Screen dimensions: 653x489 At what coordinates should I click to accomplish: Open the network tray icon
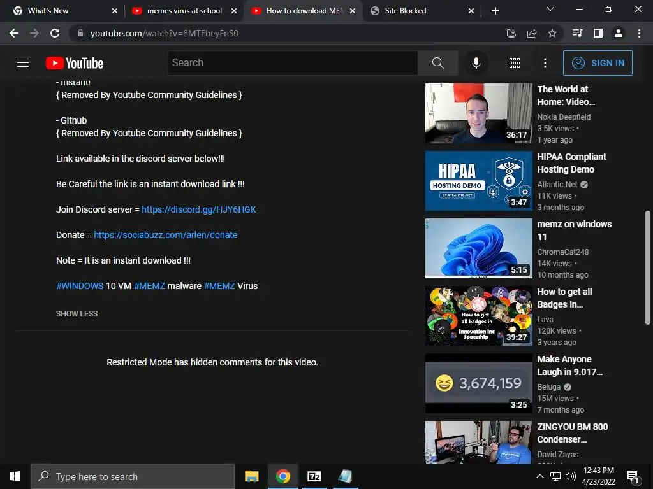[x=555, y=476]
